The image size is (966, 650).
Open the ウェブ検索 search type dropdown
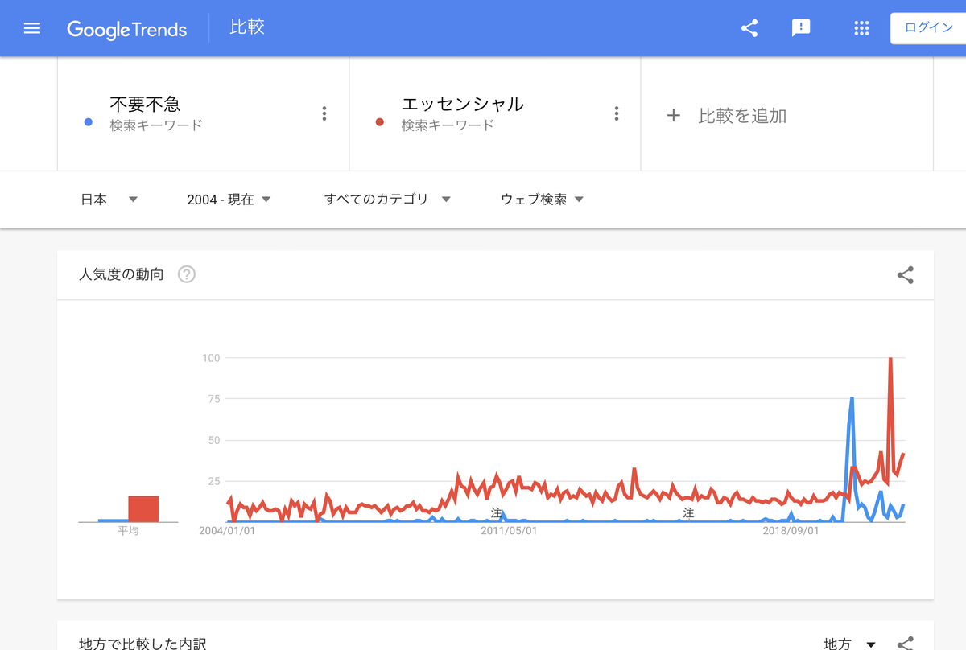(538, 199)
